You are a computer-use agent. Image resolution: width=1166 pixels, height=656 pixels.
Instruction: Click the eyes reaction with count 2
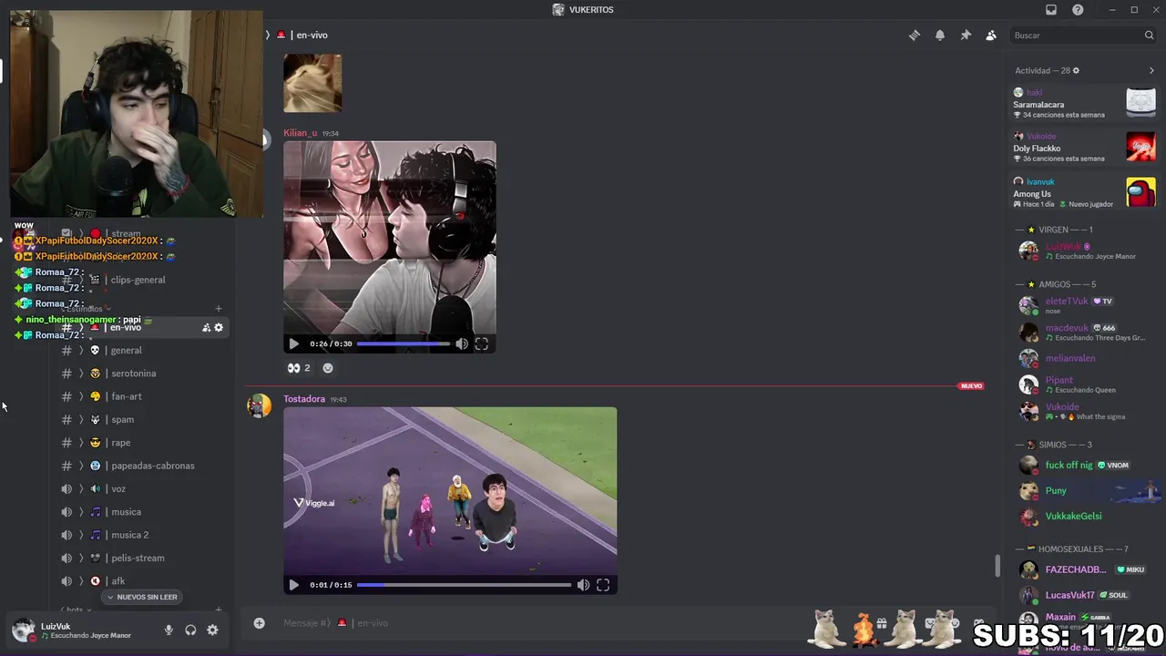(x=299, y=368)
